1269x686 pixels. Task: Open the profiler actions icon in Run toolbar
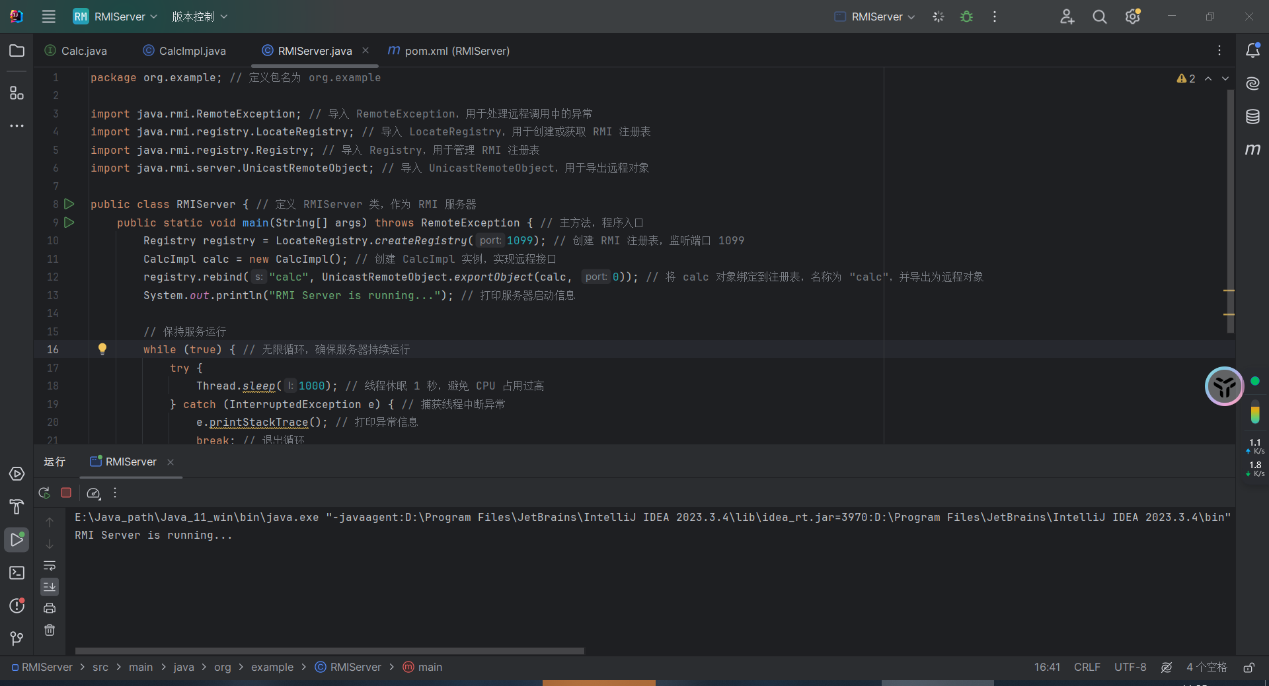click(x=93, y=493)
